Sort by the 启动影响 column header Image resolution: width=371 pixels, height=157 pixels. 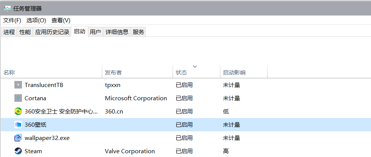pos(244,72)
